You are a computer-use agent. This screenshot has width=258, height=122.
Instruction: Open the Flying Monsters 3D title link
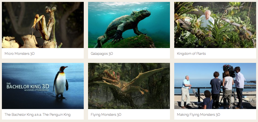(x=106, y=115)
